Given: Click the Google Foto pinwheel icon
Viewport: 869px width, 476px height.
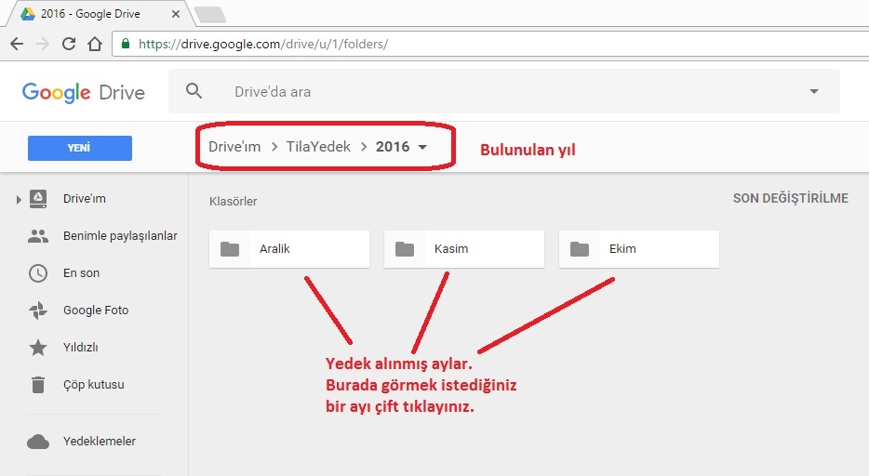Looking at the screenshot, I should tap(38, 311).
